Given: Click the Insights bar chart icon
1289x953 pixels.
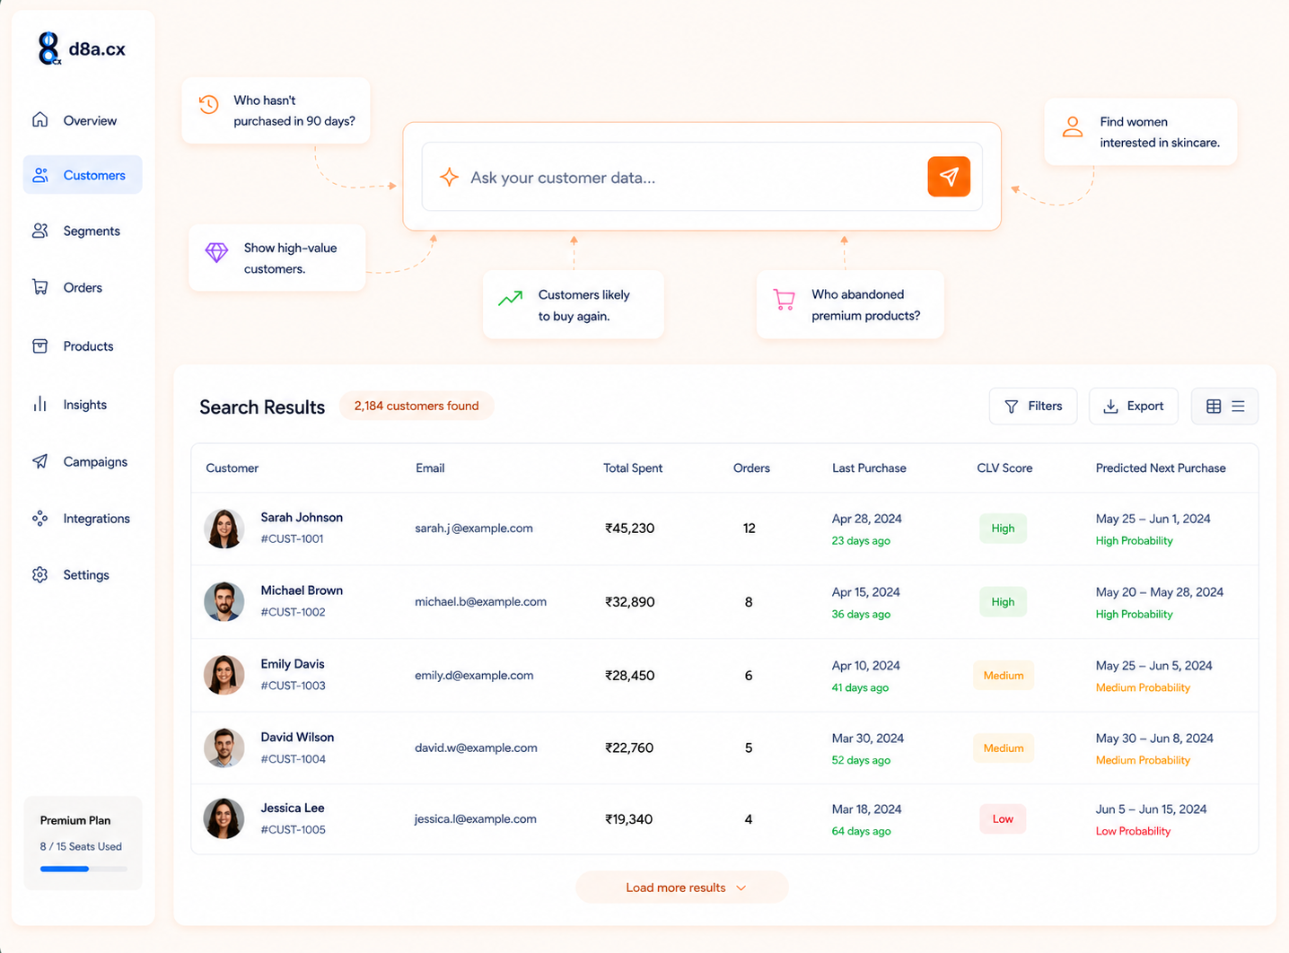Looking at the screenshot, I should click(40, 404).
